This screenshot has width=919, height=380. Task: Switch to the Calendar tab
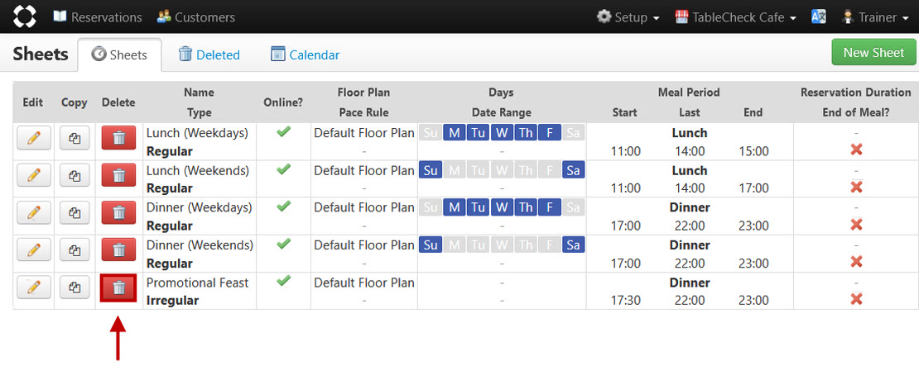click(x=305, y=55)
